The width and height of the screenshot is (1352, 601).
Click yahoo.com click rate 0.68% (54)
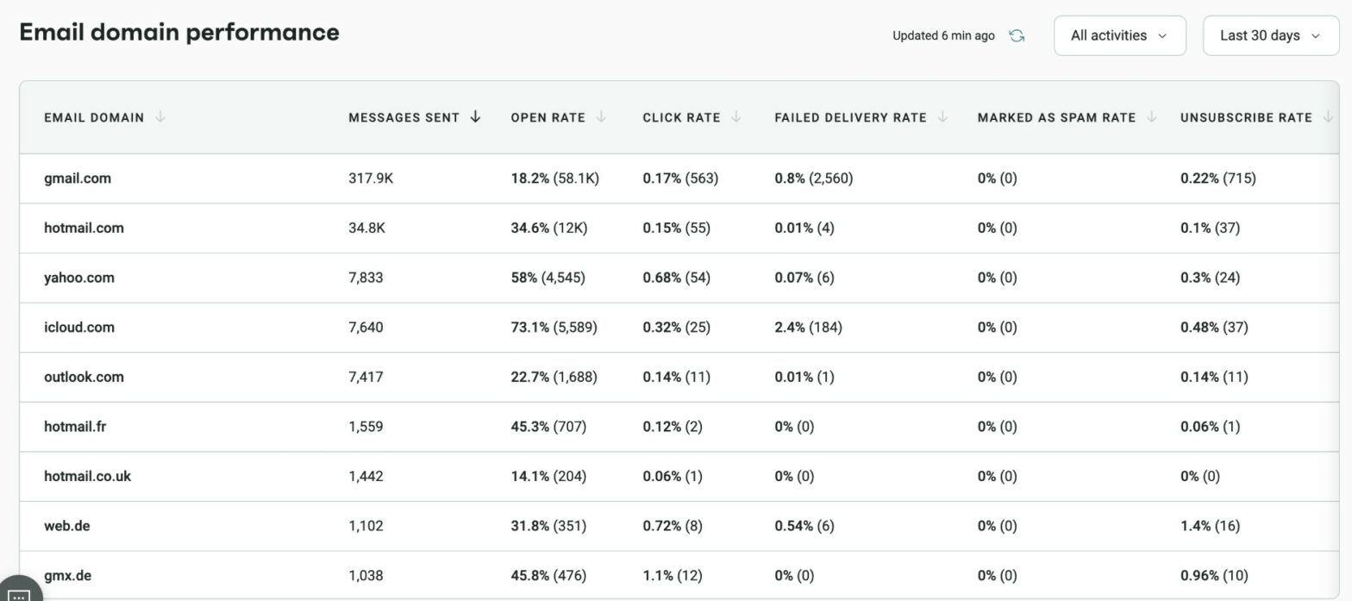(677, 278)
